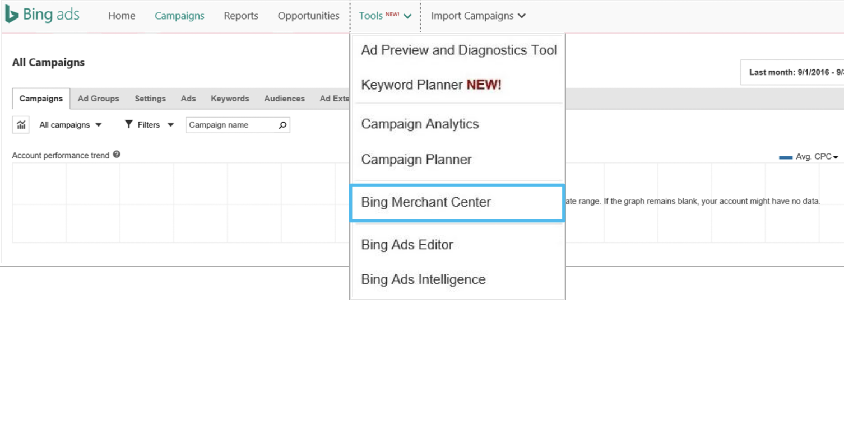Switch to the Ad Groups tab

pyautogui.click(x=98, y=99)
